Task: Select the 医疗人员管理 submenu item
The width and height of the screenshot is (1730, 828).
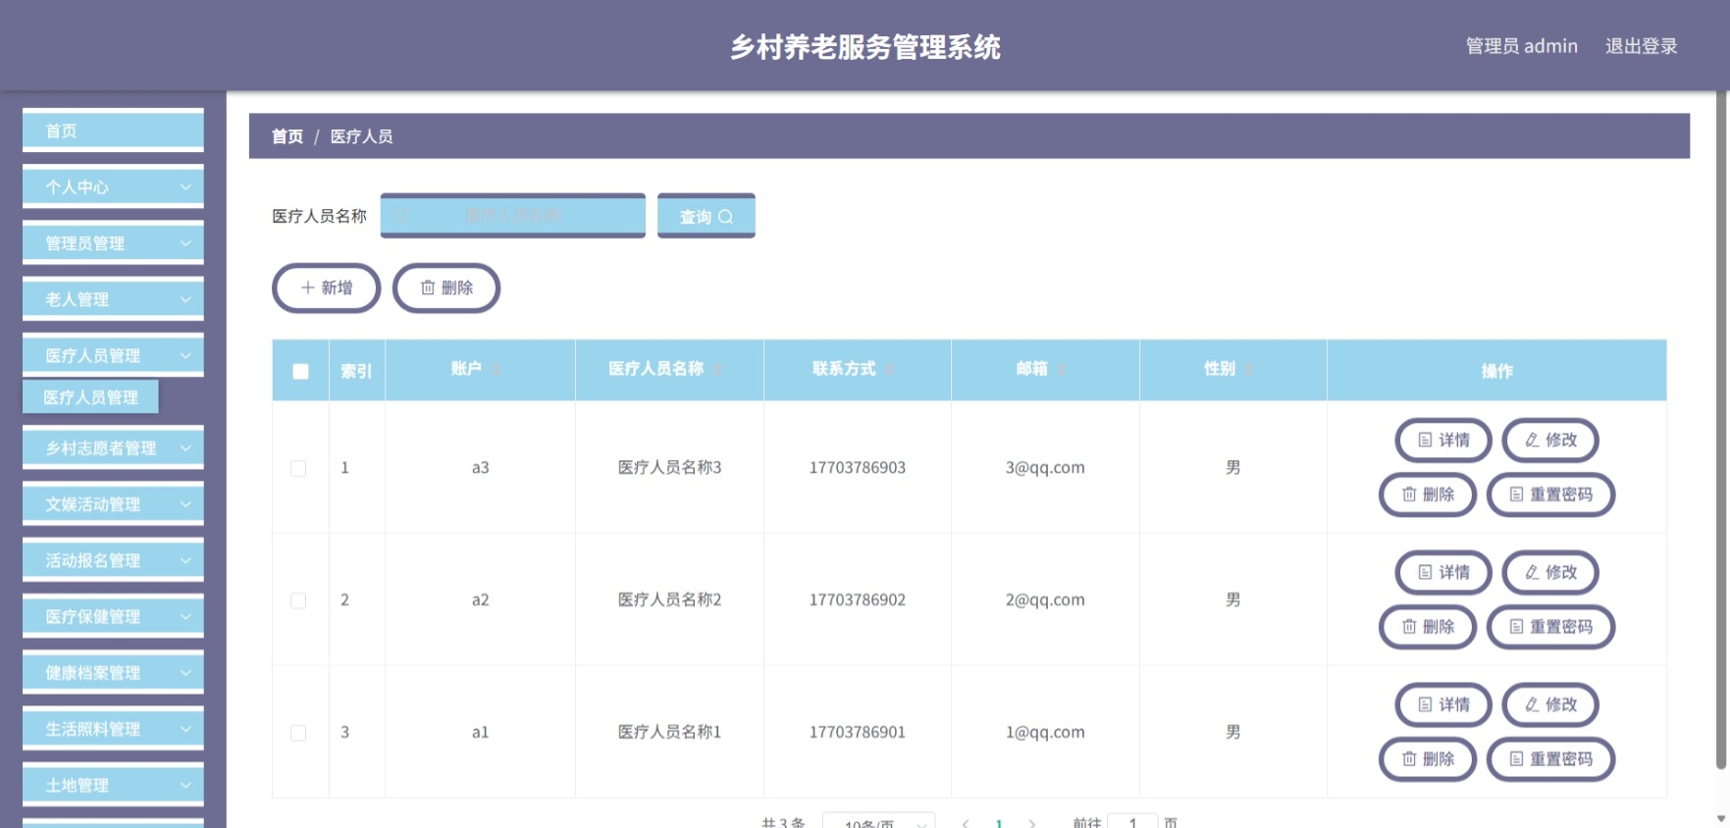Action: point(90,397)
